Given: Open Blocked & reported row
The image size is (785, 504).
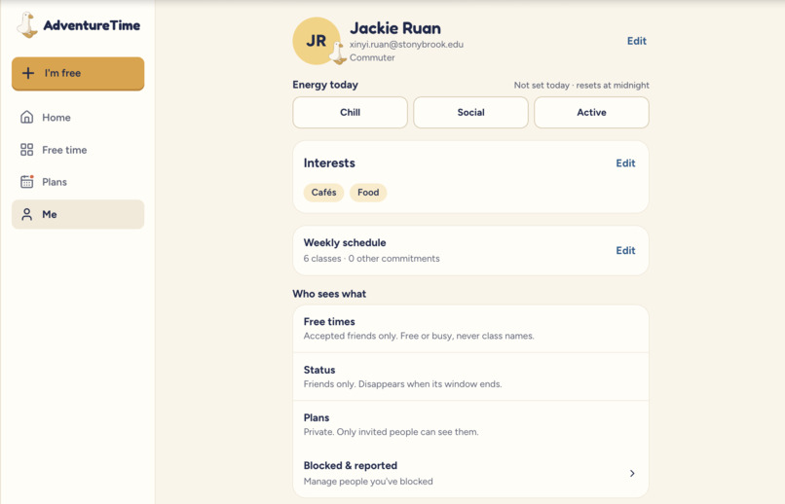Looking at the screenshot, I should (470, 473).
